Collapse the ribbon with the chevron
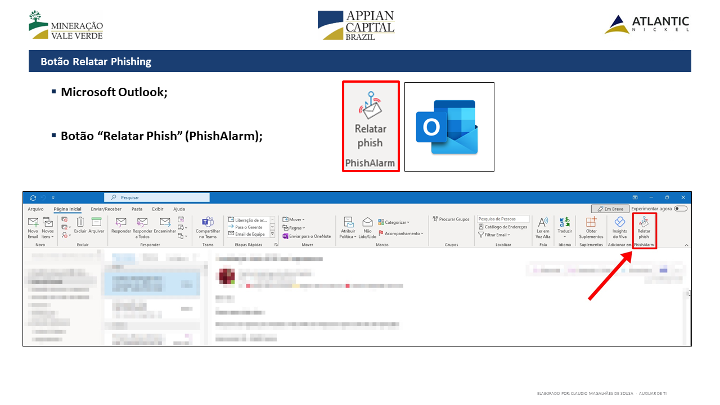 (686, 245)
